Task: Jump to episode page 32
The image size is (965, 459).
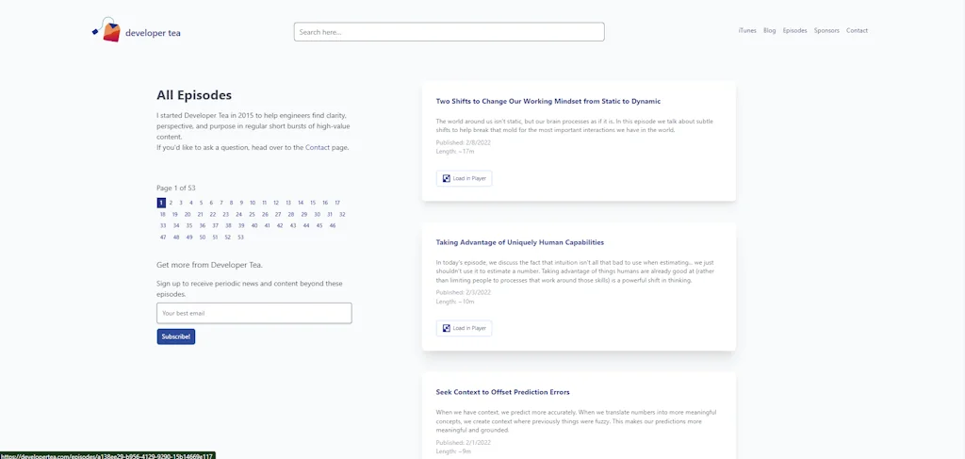Action: tap(342, 214)
